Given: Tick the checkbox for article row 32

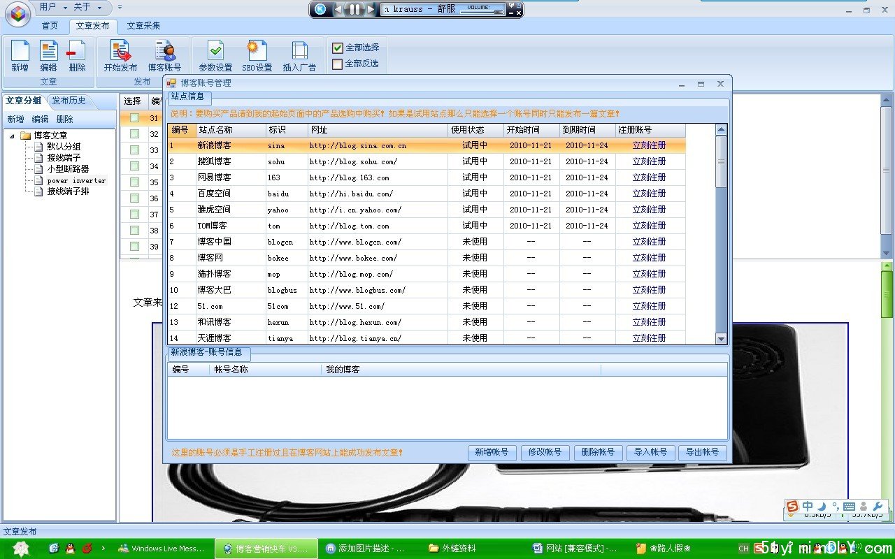Looking at the screenshot, I should (x=134, y=134).
